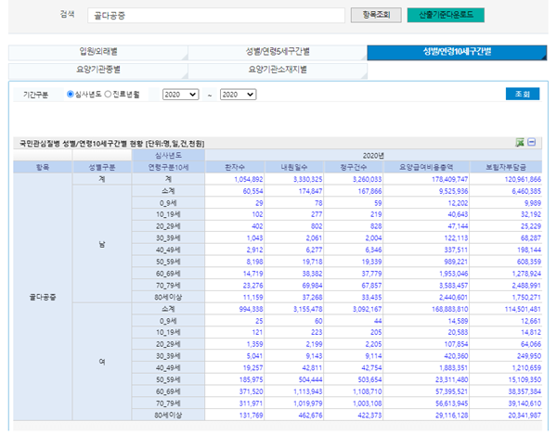Click the value 1,019,979 for females 70_79세

pyautogui.click(x=307, y=403)
